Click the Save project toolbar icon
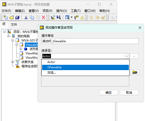Viewport: 145px width, 121px height. pos(59,17)
